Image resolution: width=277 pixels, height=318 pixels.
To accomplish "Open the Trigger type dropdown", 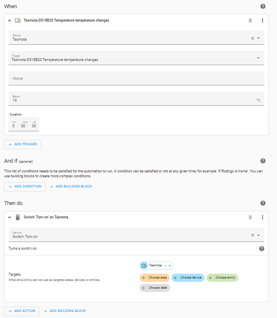I will [x=258, y=58].
